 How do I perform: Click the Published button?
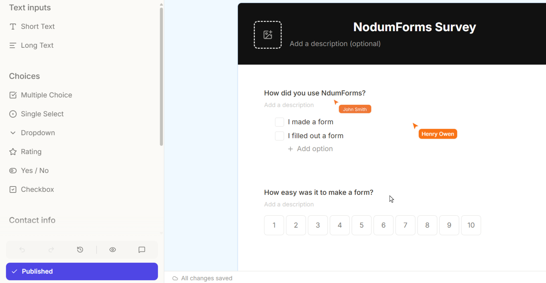[x=82, y=271]
